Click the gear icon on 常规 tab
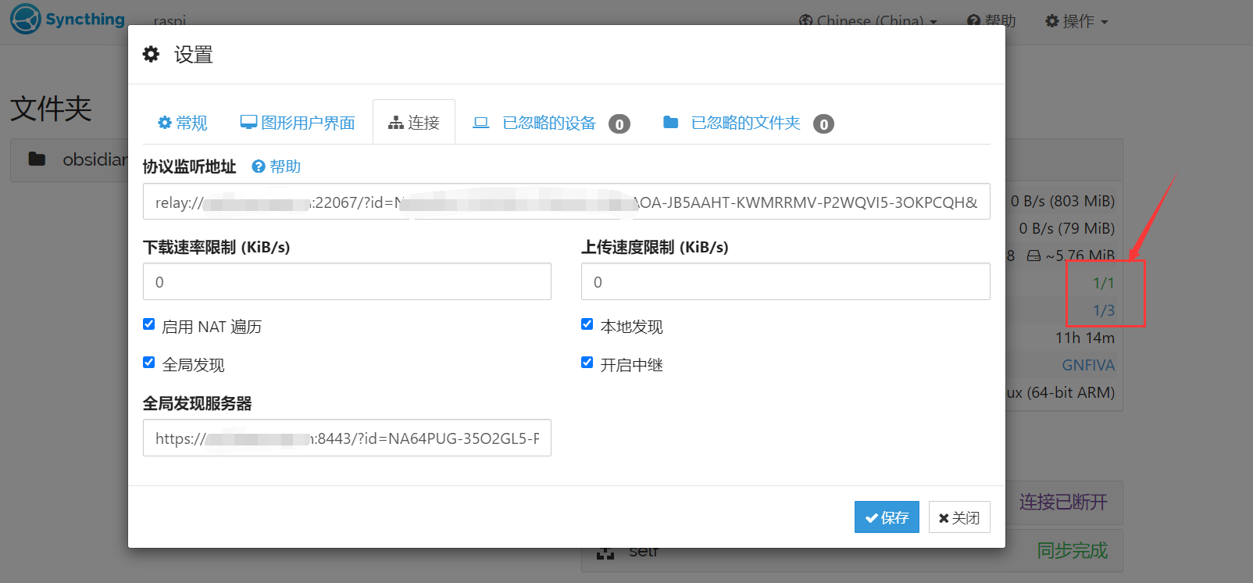 (x=165, y=123)
